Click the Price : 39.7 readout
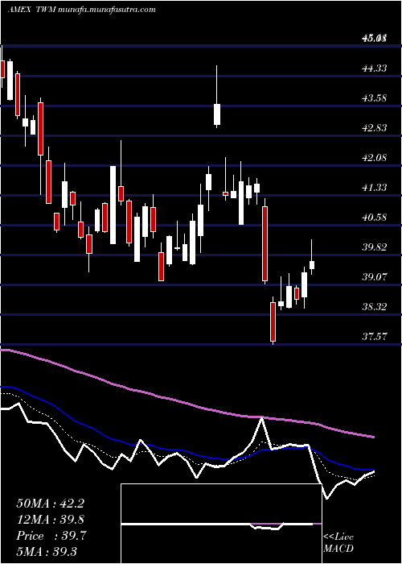Screen dimensions: 402x564 pos(50,536)
